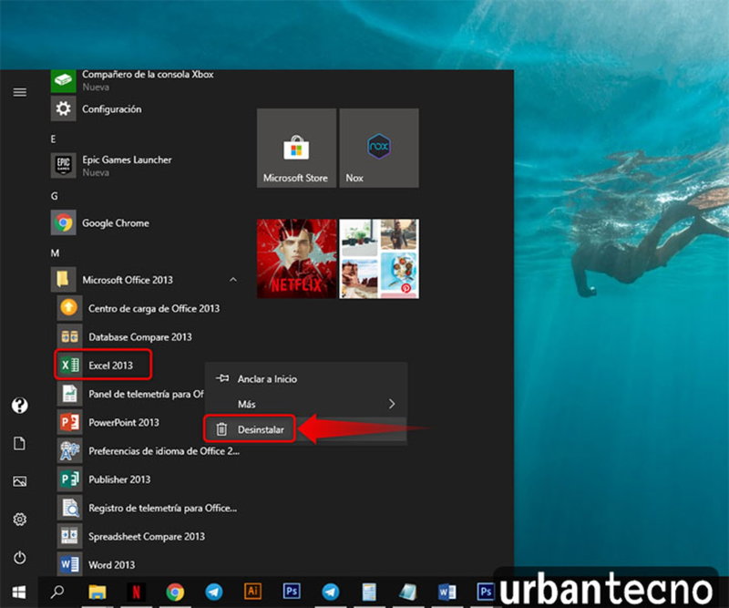Open Spreadsheet Compare 2013 icon
The image size is (729, 608).
pos(69,536)
